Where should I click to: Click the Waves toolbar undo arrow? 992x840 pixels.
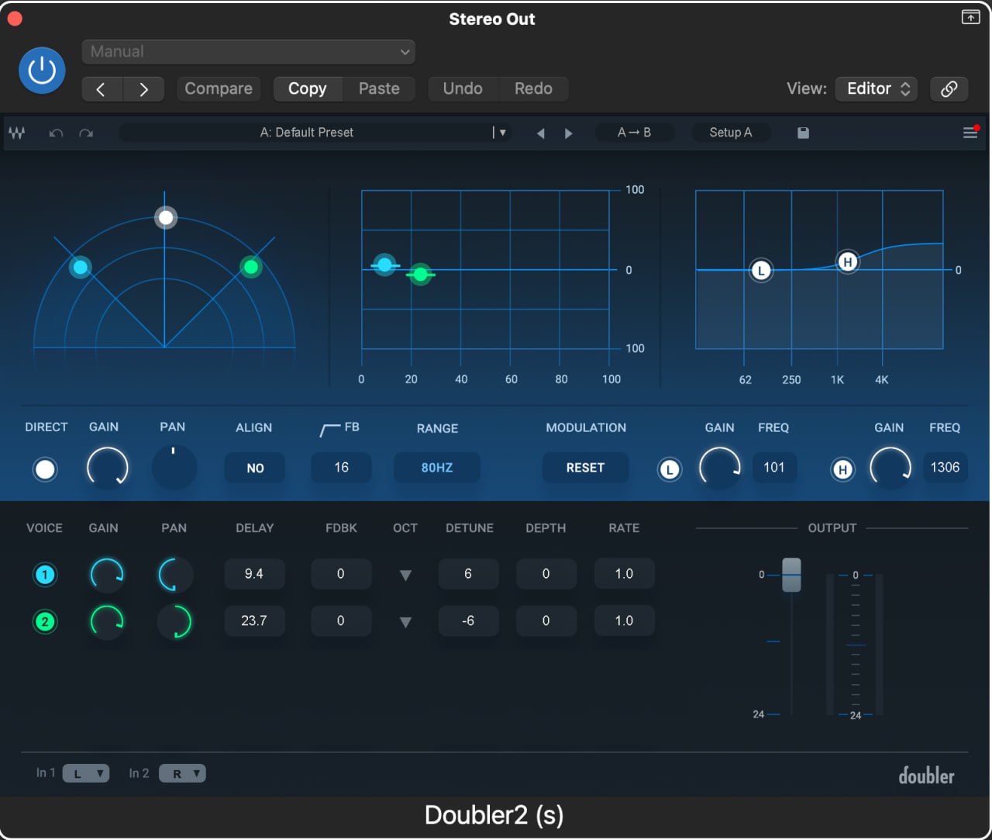coord(56,133)
